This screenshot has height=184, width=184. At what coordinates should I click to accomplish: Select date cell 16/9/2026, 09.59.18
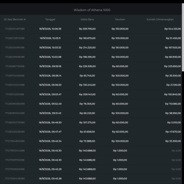[50, 66]
